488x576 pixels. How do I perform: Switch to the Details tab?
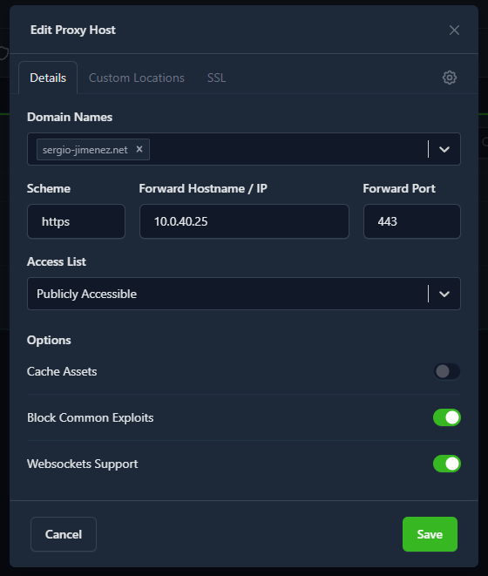[x=48, y=78]
